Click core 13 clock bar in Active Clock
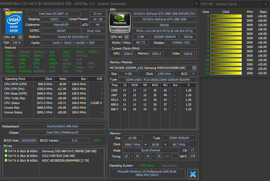Screen dimensions: 270x181 pos(226,73)
